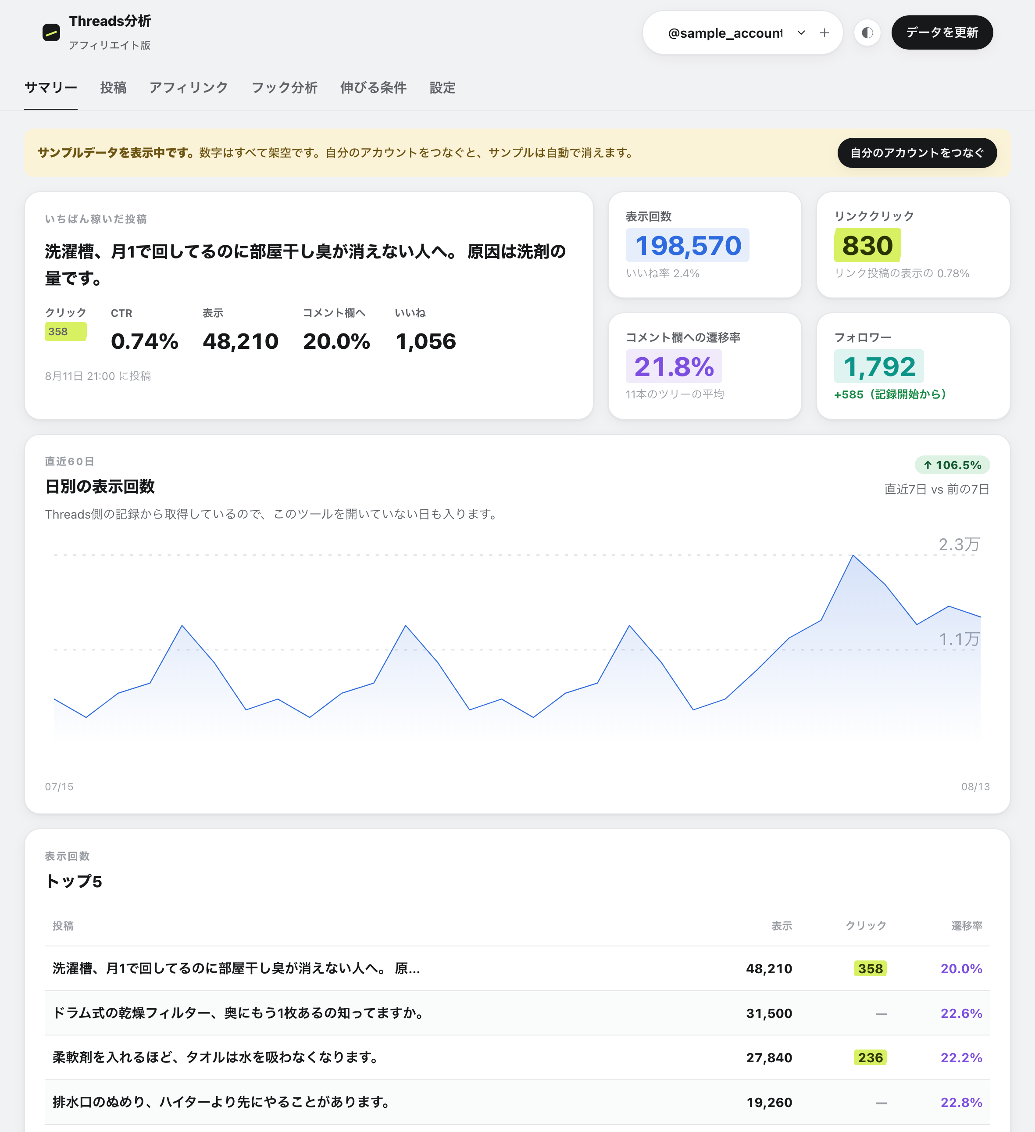Click the トップ5 section title
This screenshot has width=1035, height=1132.
click(74, 881)
